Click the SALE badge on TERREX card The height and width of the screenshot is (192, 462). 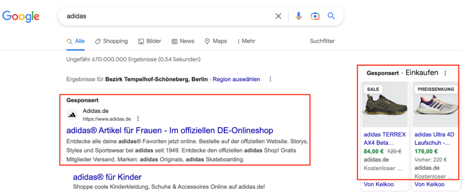pos(373,89)
